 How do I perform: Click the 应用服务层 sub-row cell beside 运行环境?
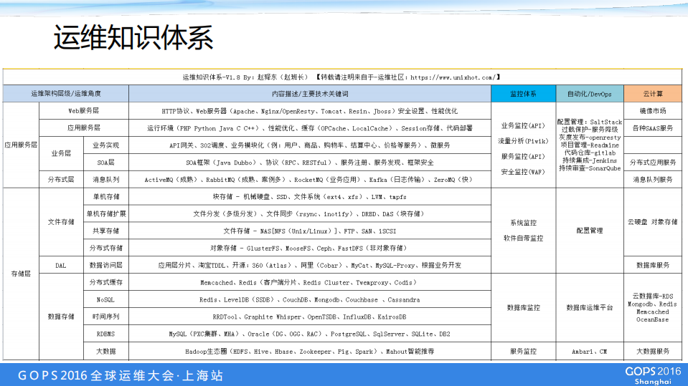84,128
